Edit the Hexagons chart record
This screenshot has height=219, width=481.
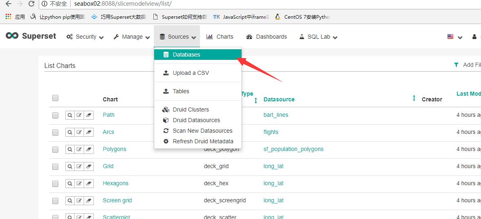[x=79, y=184]
